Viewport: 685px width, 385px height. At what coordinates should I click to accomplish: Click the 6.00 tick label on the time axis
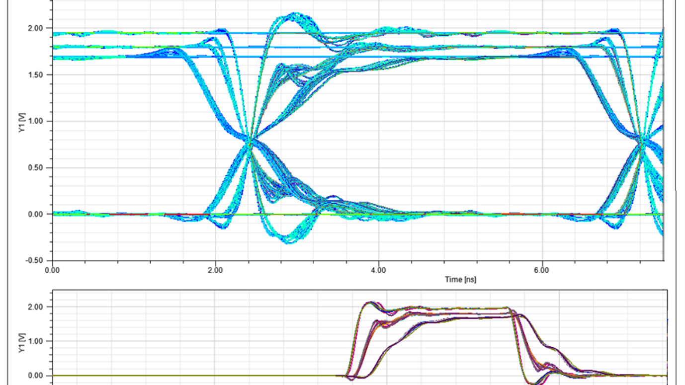click(x=541, y=270)
